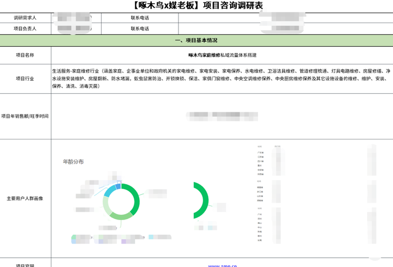Click the 项目名称 label cell
Image resolution: width=393 pixels, height=267 pixels.
(x=25, y=55)
